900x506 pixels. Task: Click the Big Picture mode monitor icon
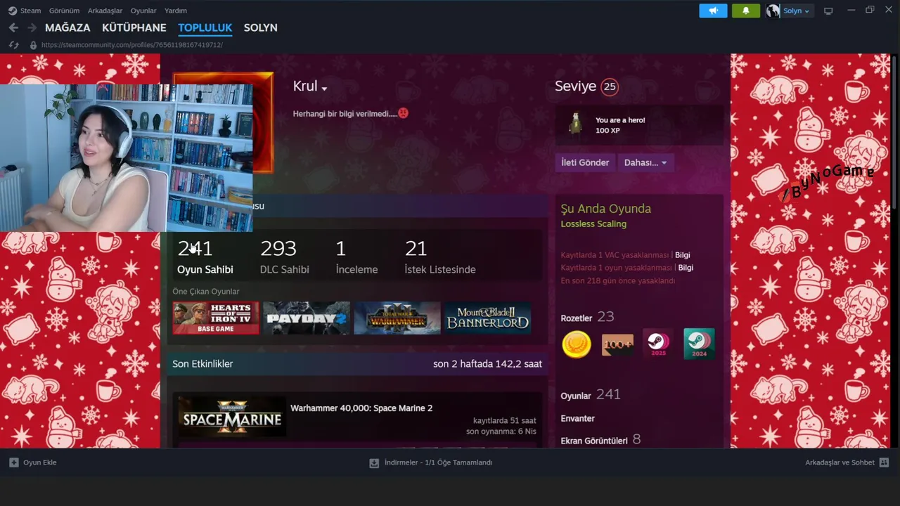[828, 11]
